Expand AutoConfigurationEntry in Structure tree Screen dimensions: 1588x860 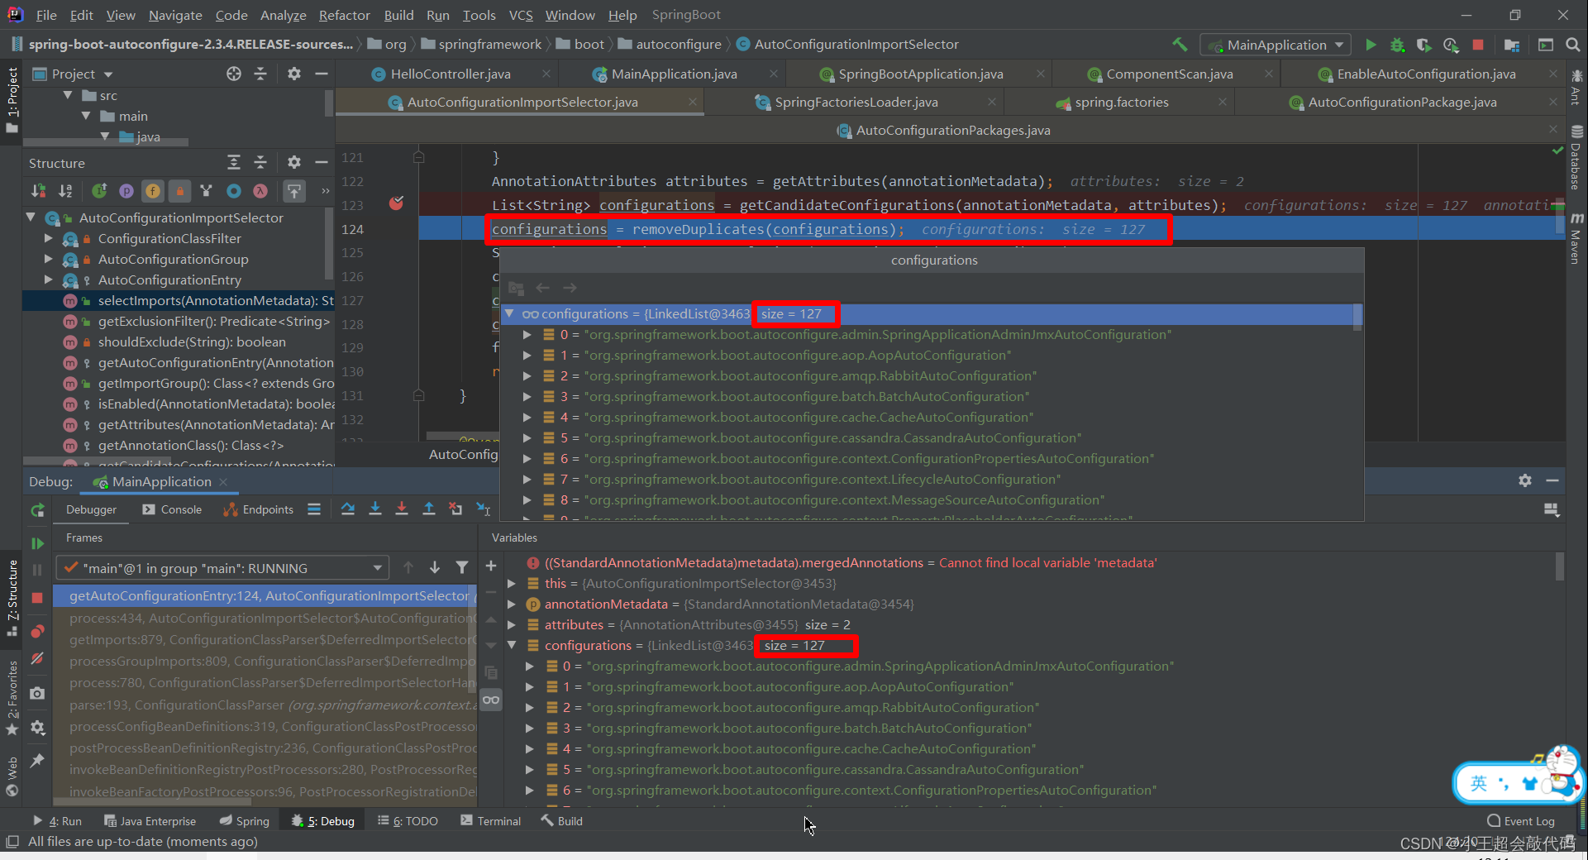click(x=48, y=279)
